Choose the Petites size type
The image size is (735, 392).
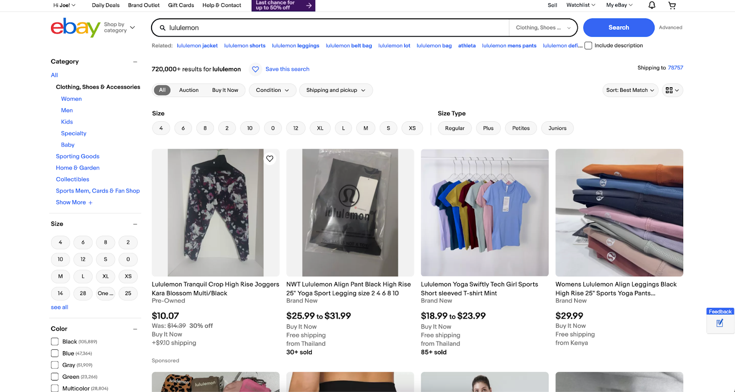(x=521, y=129)
